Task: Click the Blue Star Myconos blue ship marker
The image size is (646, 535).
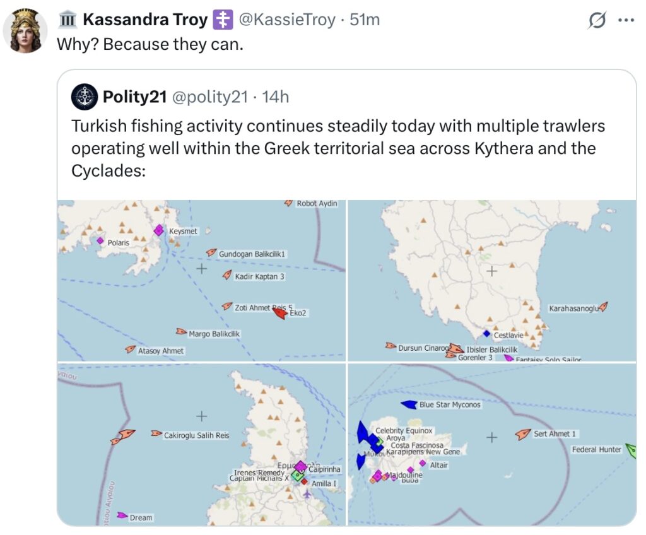Action: point(409,405)
